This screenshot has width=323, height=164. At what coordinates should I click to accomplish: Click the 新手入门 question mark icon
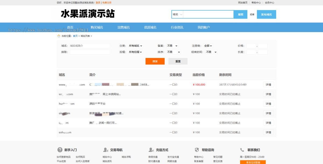click(x=60, y=150)
